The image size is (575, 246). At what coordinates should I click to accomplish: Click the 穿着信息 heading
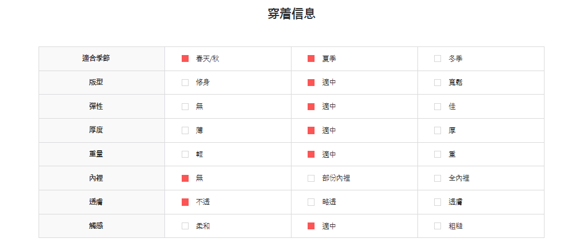click(292, 14)
